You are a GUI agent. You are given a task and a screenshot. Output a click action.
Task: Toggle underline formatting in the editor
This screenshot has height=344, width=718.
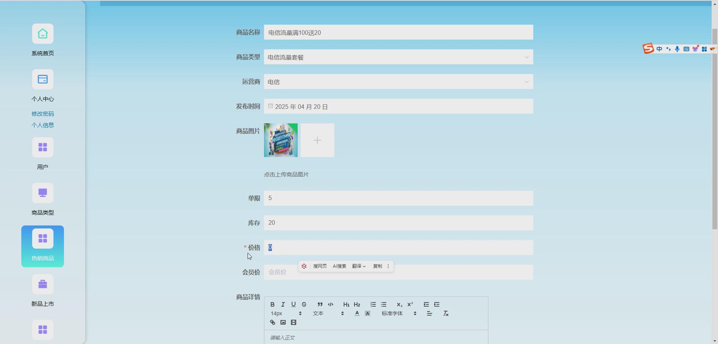(x=294, y=304)
